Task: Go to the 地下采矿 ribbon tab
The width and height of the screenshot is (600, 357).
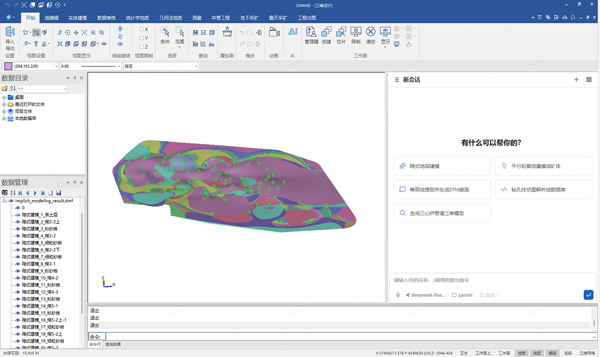Action: [x=249, y=17]
